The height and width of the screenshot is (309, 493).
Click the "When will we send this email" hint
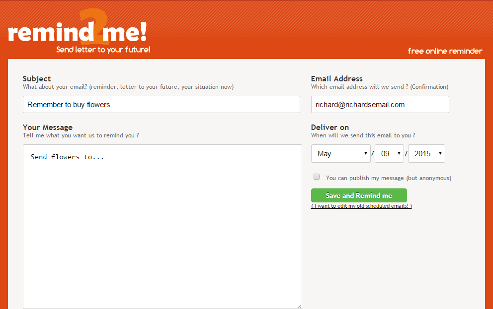[363, 135]
